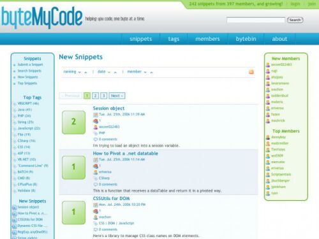Click the tag icon next to CSharp
The height and width of the screenshot is (239, 319).
(x=96, y=178)
